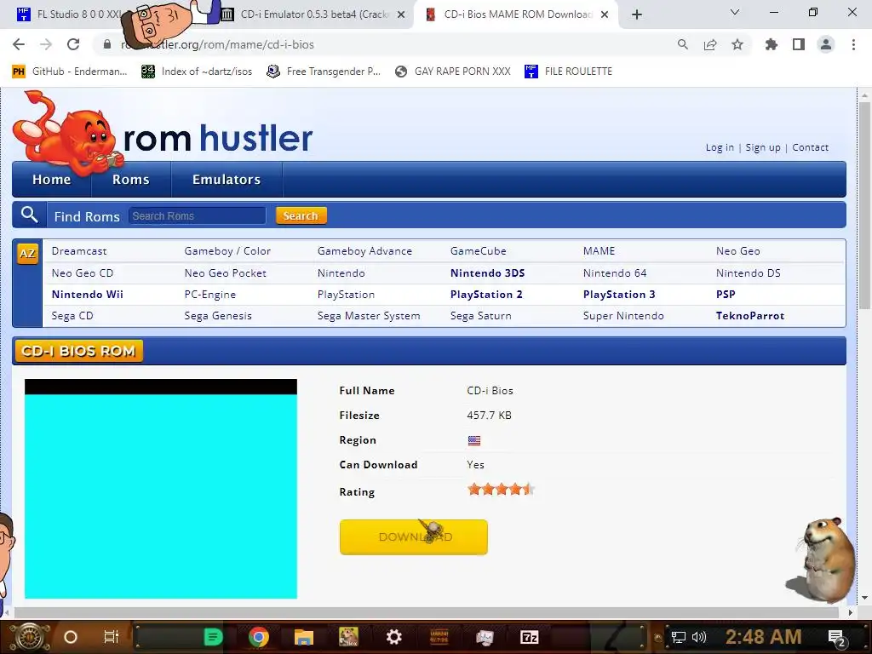This screenshot has height=654, width=872.
Task: Open the Emulators navigation item
Action: [x=227, y=180]
